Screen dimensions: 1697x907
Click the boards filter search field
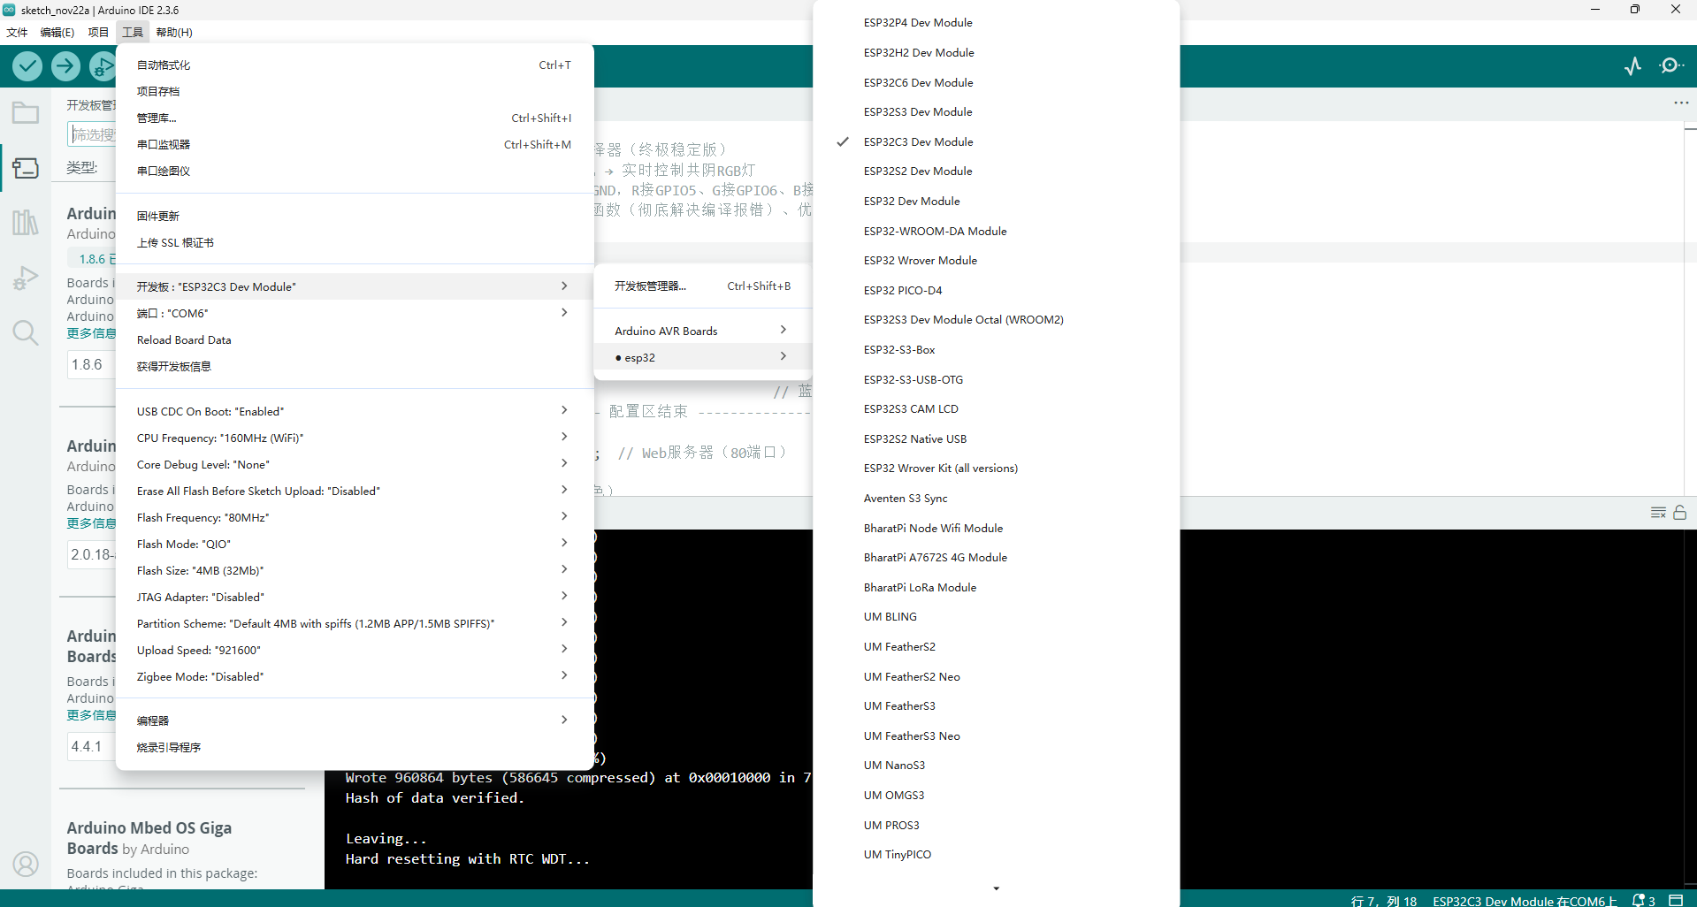[x=92, y=134]
